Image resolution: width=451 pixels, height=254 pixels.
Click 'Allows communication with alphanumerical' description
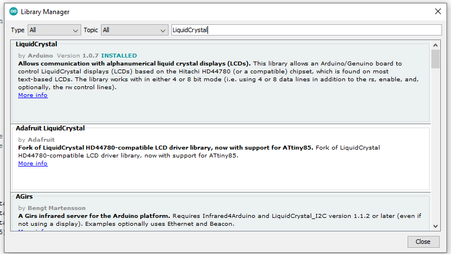tap(134, 63)
